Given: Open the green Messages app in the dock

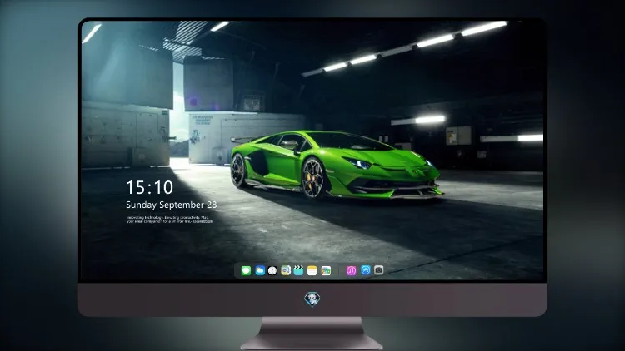Looking at the screenshot, I should pyautogui.click(x=246, y=270).
